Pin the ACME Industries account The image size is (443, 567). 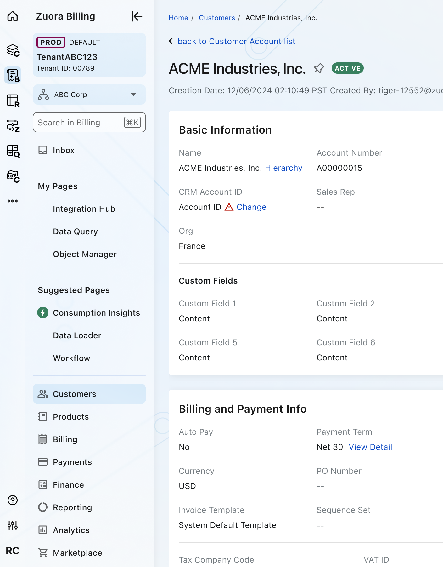[319, 68]
